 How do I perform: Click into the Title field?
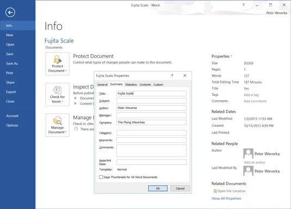tap(151, 94)
